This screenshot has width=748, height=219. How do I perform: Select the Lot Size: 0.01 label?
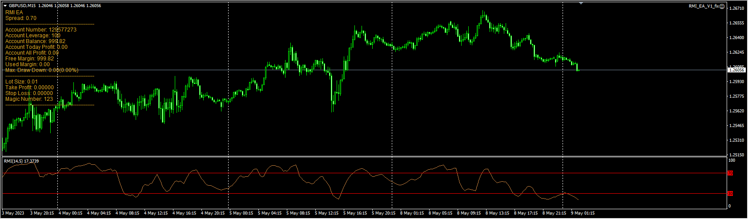tap(21, 82)
